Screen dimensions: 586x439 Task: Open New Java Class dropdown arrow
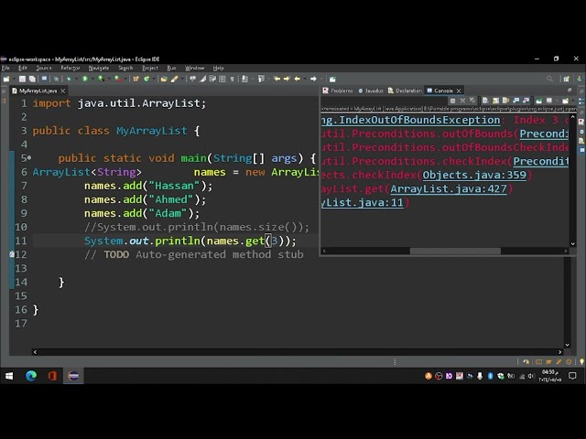click(x=154, y=79)
